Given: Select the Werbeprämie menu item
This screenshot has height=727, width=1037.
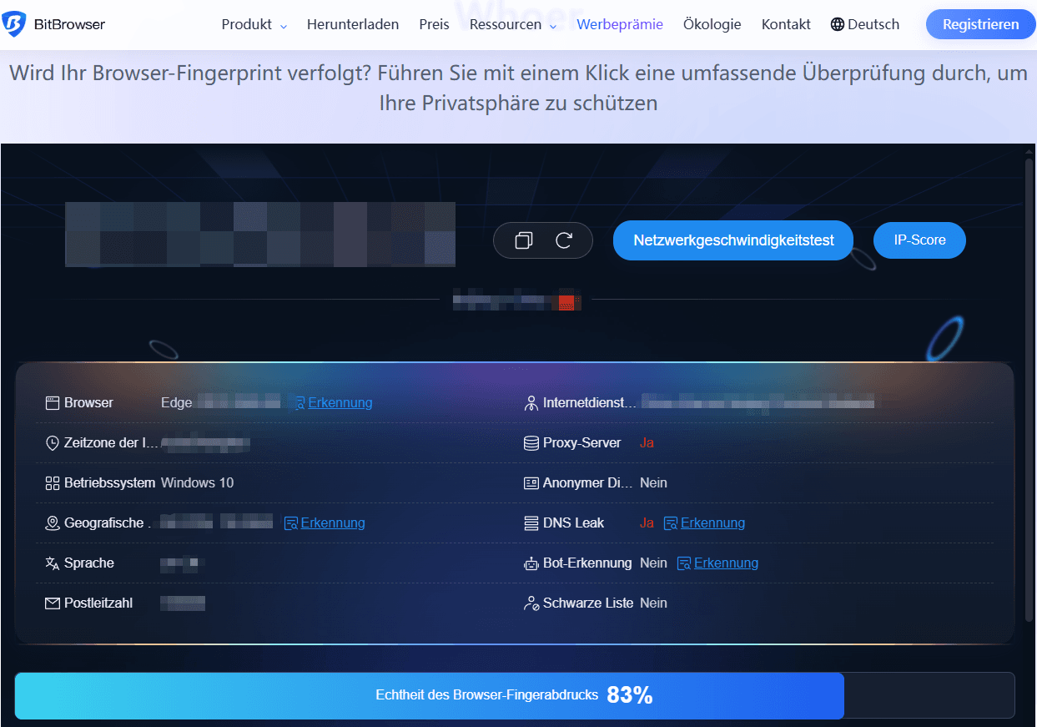Looking at the screenshot, I should coord(619,24).
